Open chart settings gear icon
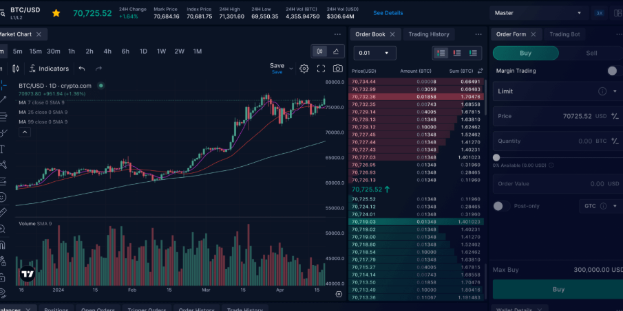The width and height of the screenshot is (623, 311). 304,69
